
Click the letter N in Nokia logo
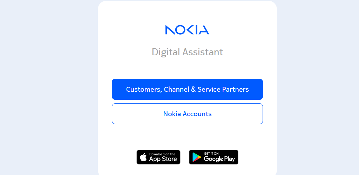[x=170, y=30]
